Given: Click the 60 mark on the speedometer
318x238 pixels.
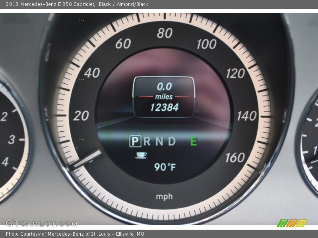Looking at the screenshot, I should tap(123, 44).
